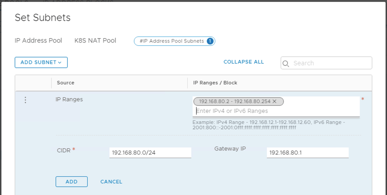Viewport: 387px width, 195px height.
Task: Click the Source column header
Action: click(x=65, y=83)
